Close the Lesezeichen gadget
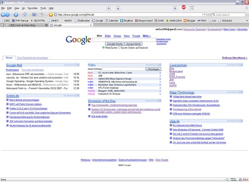Viewport: 249px width, 182px height. [242, 65]
